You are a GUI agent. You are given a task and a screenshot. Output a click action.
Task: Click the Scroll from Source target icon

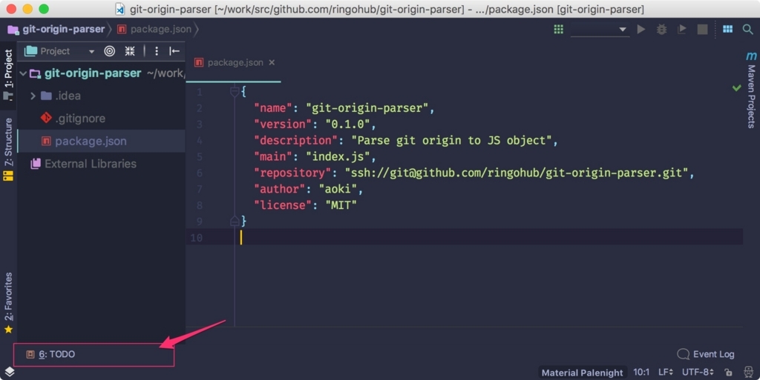click(x=110, y=51)
